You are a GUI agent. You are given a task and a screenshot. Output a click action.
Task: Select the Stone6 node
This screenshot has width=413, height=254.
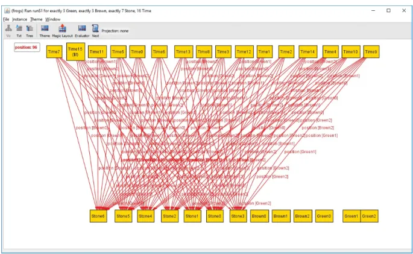pyautogui.click(x=98, y=216)
